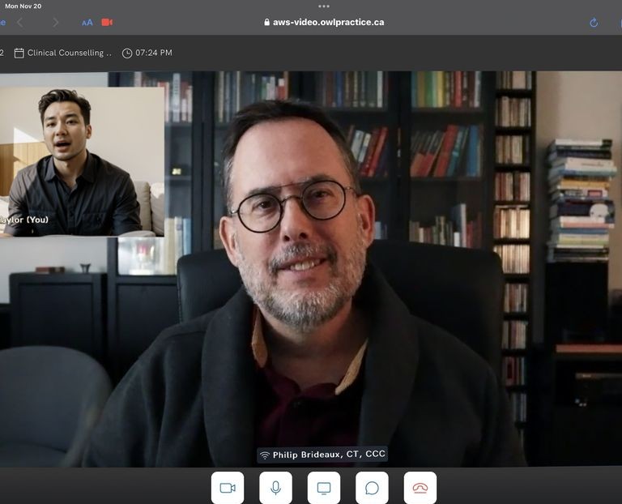This screenshot has width=622, height=504.
Task: Select the self-view video thumbnail
Action: point(81,161)
